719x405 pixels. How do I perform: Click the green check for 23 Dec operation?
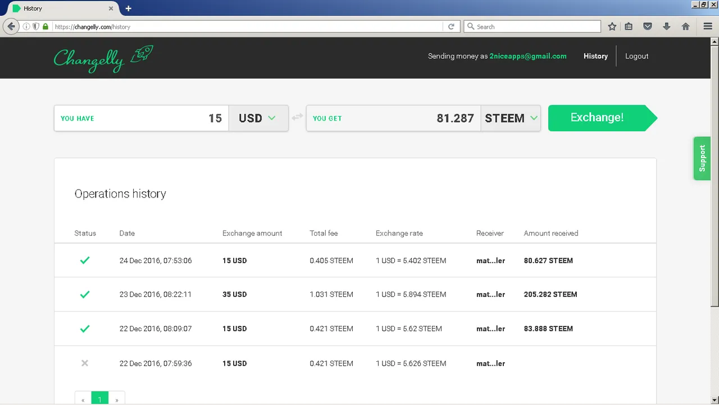[85, 294]
